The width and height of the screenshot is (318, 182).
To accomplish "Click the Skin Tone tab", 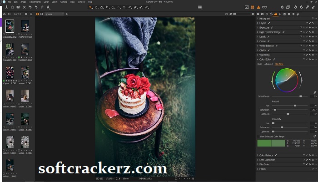I will [x=279, y=64].
